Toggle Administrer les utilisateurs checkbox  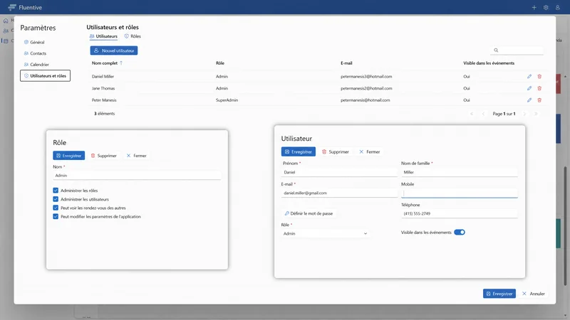coord(56,199)
